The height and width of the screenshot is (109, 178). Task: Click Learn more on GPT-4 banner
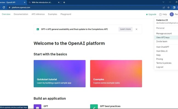125,29
